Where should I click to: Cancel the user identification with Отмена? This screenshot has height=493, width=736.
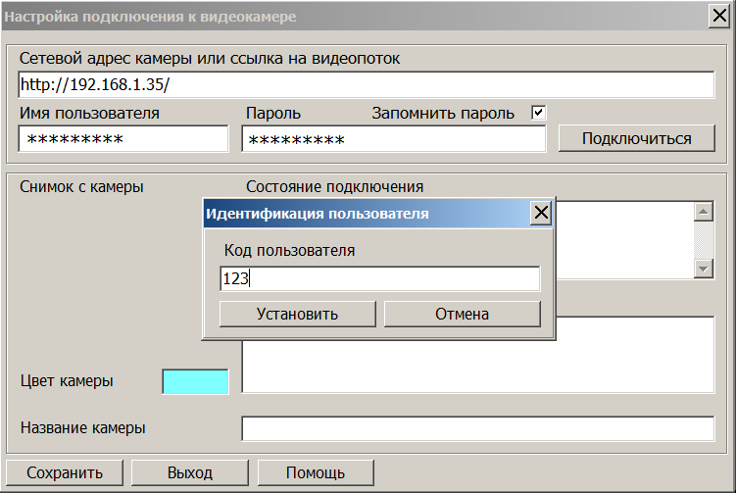tap(462, 314)
